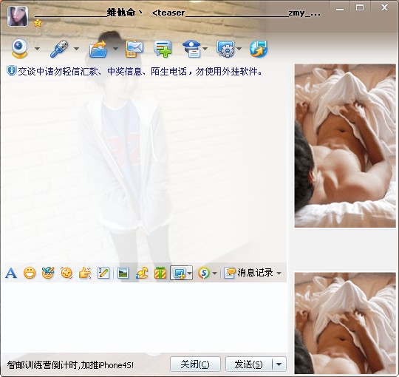The height and width of the screenshot is (377, 399).
Task: Open the 智邮训练营倒计时 ad link
Action: (x=70, y=365)
